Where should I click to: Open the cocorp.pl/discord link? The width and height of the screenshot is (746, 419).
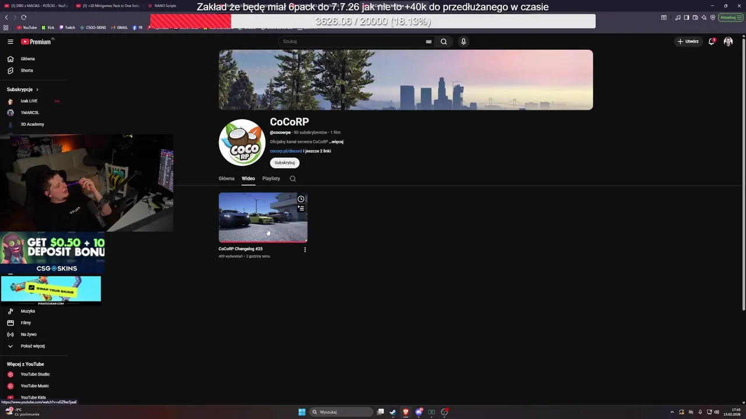pyautogui.click(x=286, y=151)
